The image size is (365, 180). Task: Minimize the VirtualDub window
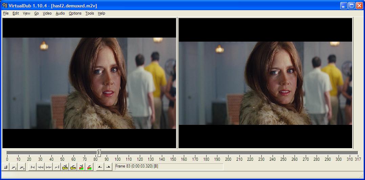344,5
